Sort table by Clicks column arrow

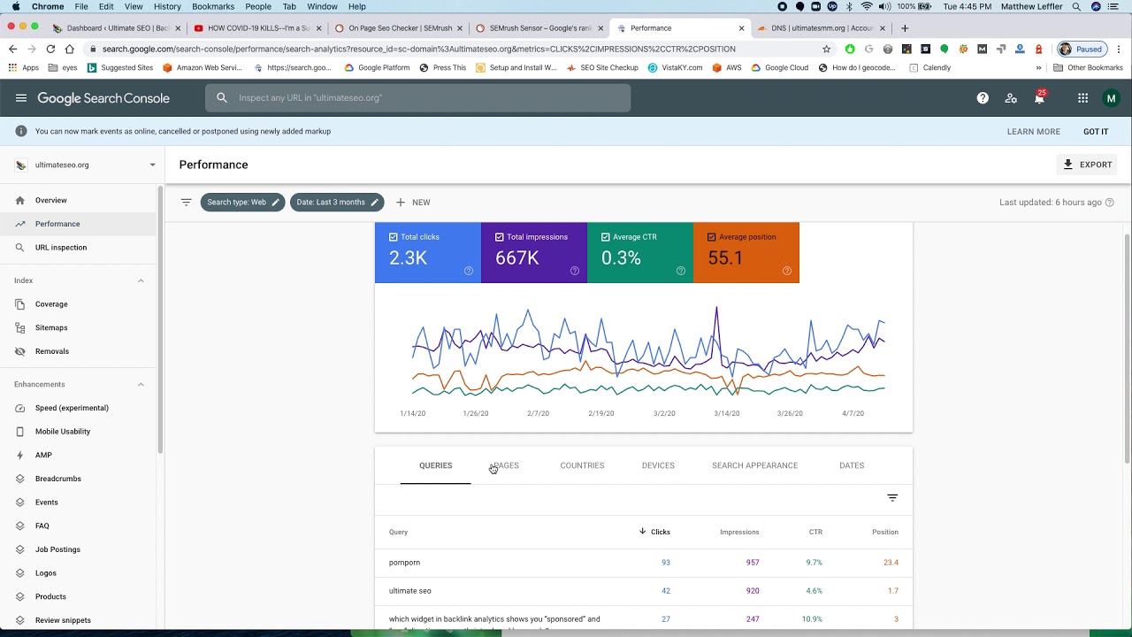pyautogui.click(x=643, y=532)
